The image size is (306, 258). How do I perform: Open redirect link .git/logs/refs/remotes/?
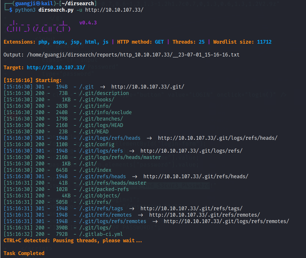[226, 221]
